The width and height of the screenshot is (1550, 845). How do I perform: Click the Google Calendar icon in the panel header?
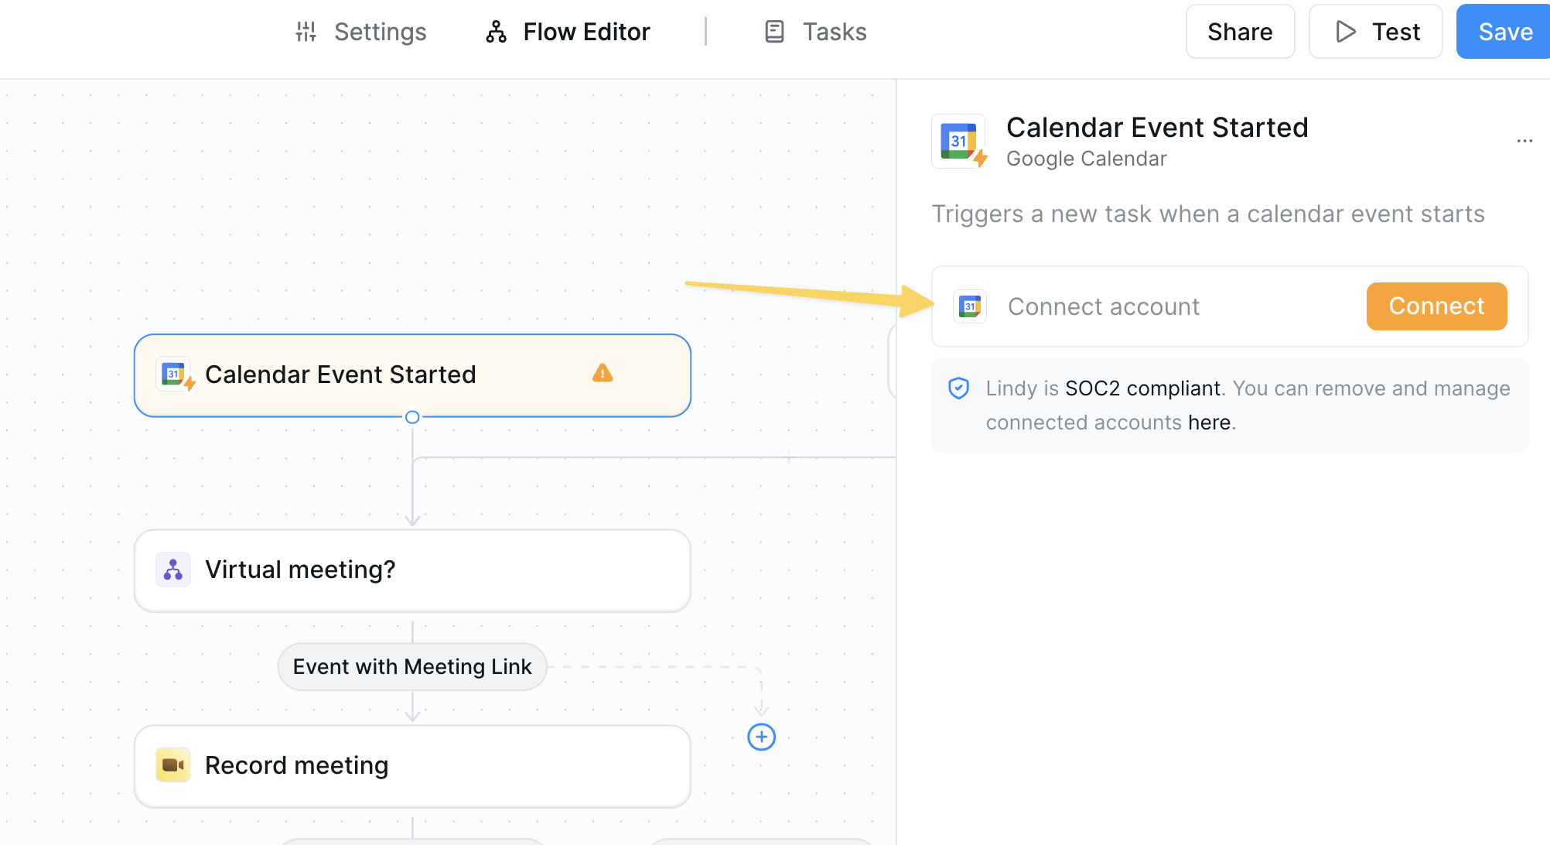(x=958, y=142)
